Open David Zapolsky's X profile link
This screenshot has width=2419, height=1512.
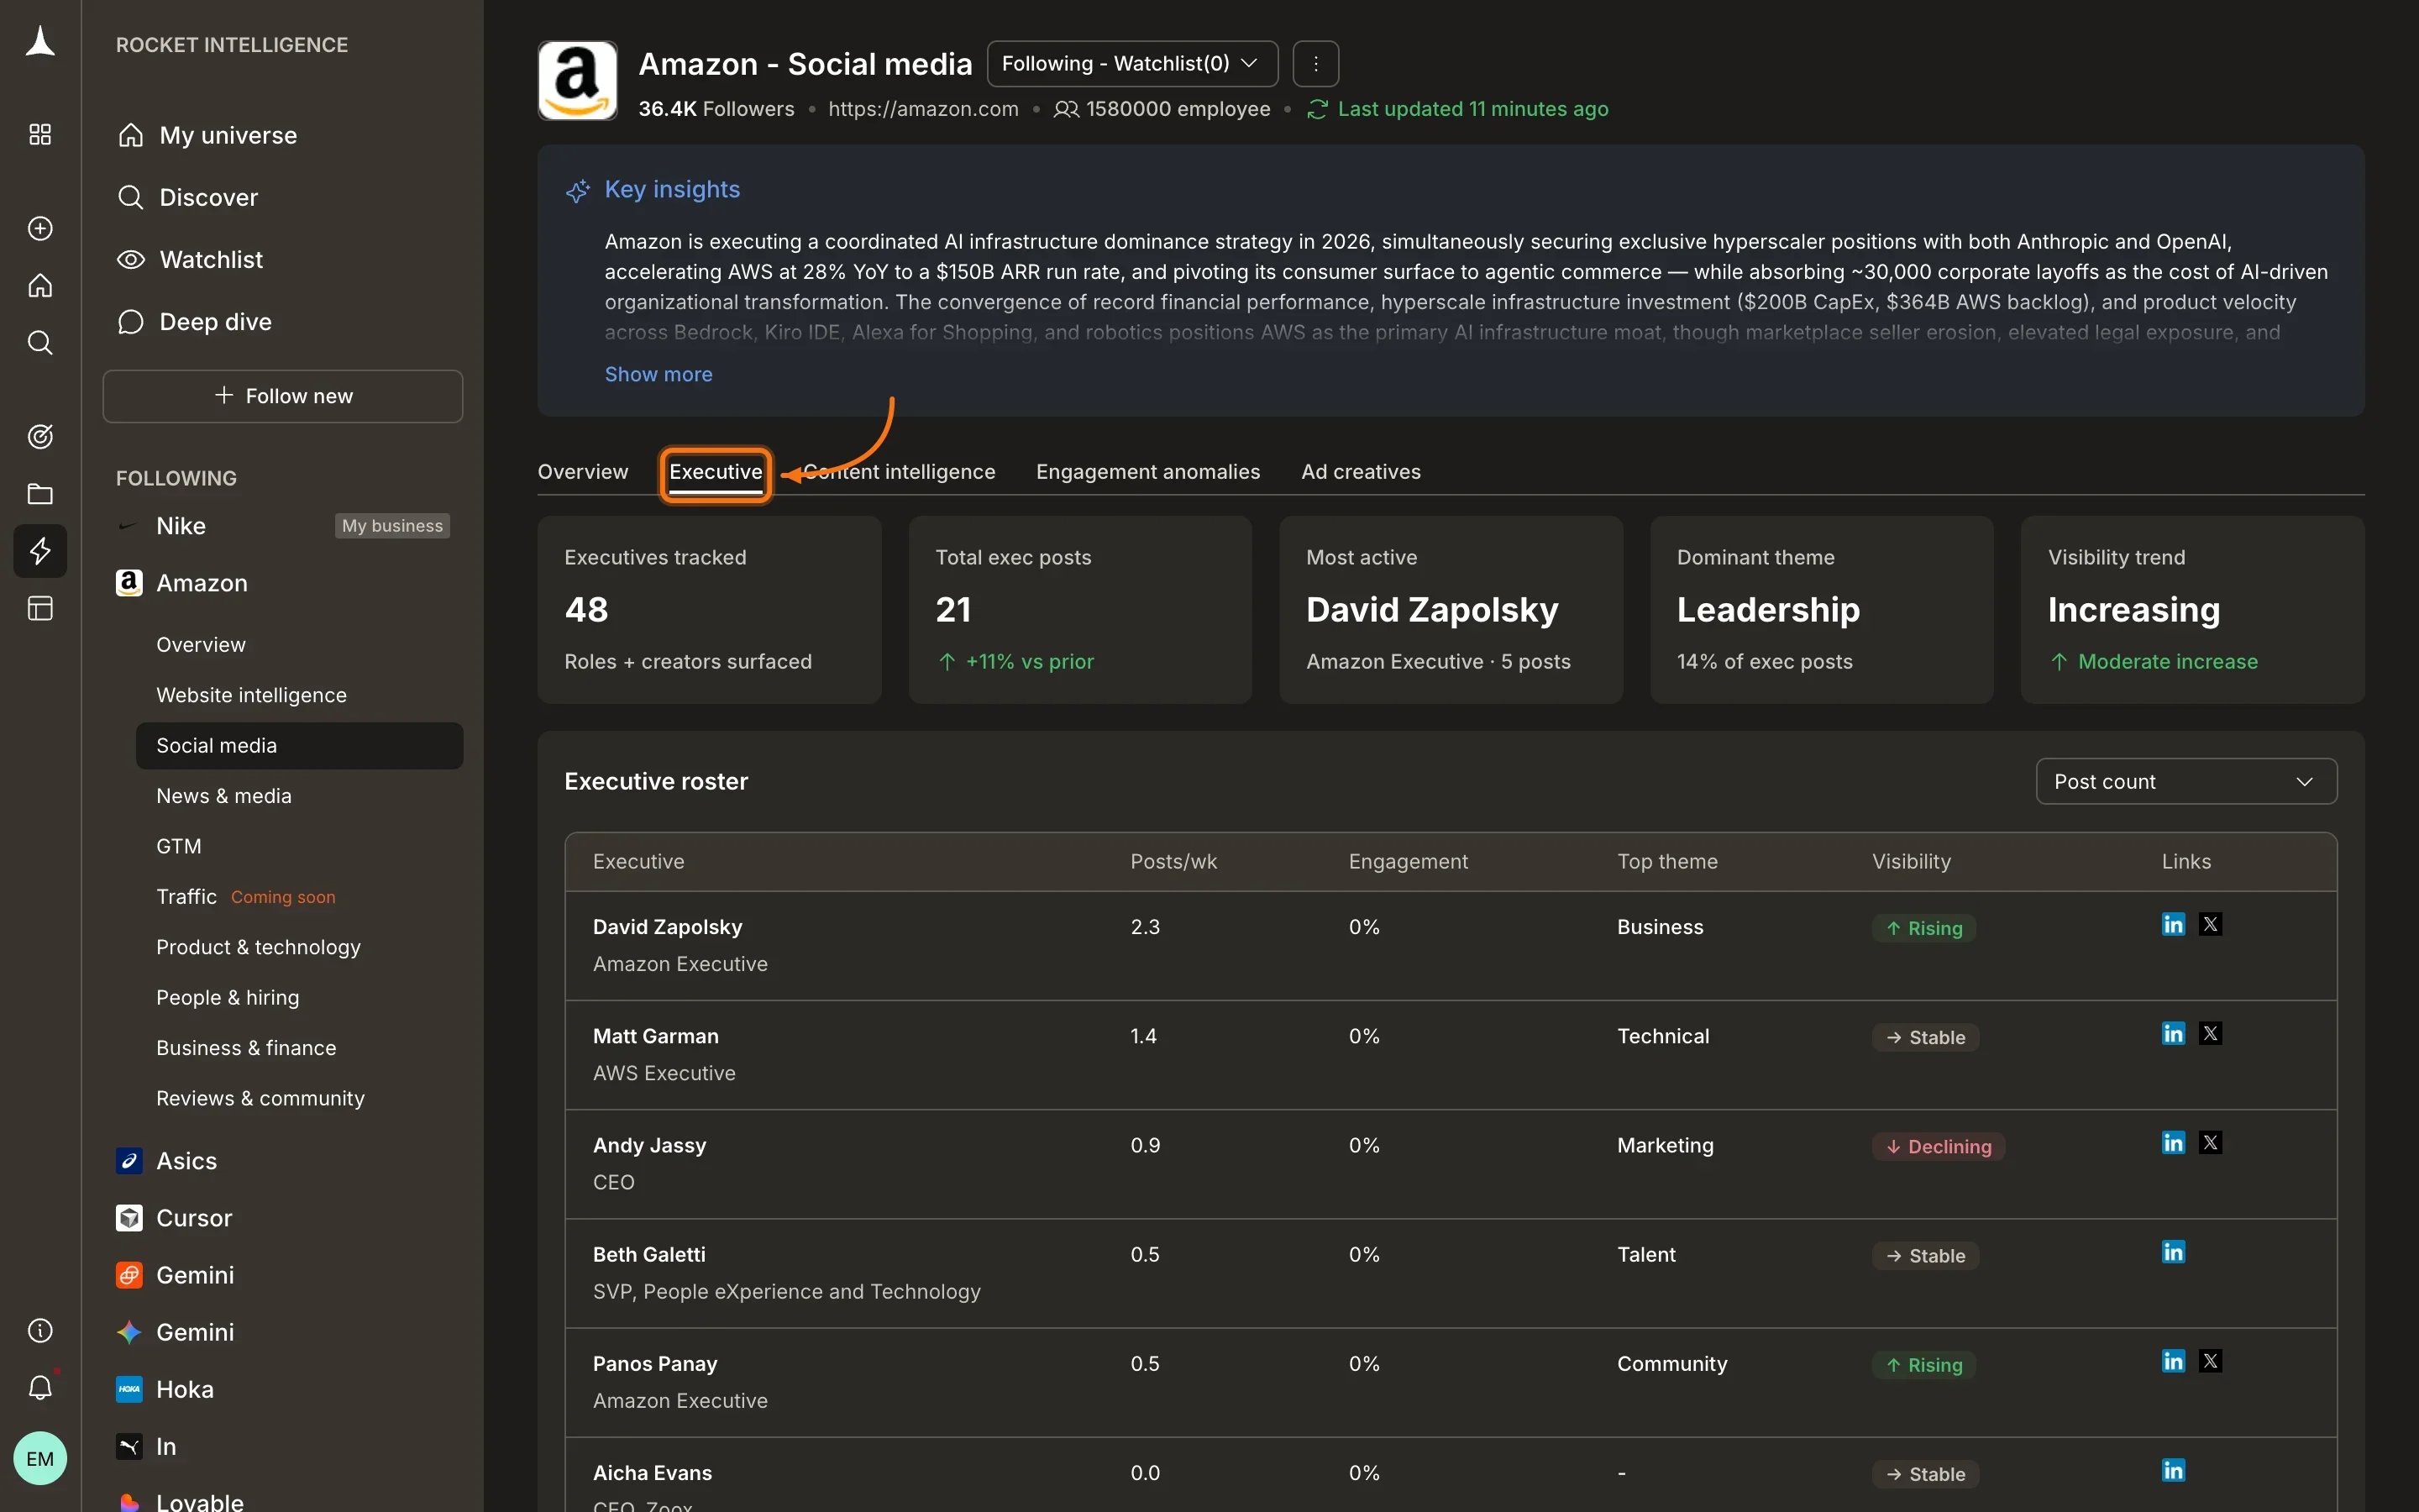[x=2210, y=925]
